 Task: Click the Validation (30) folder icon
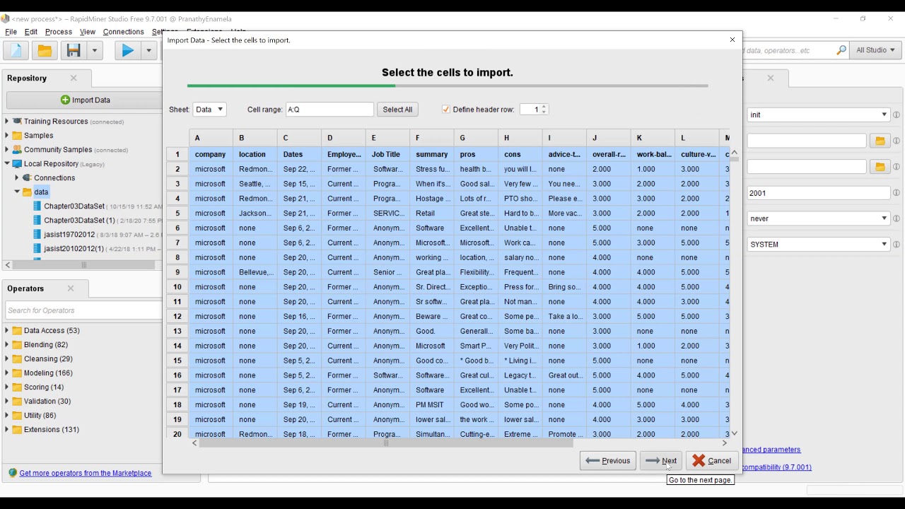pos(17,401)
